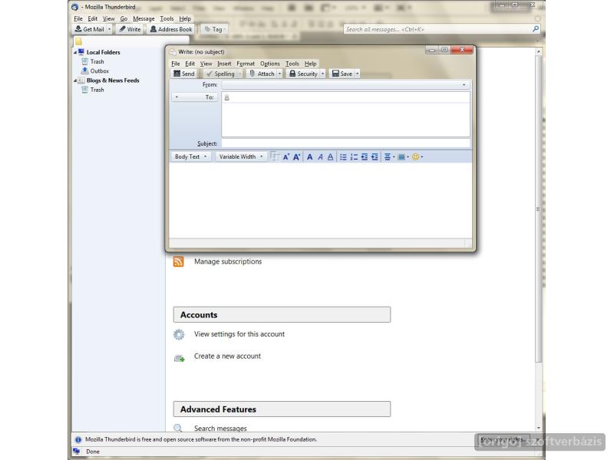Screen dimensions: 614x460
Task: Select Trash under Local Folders
Action: point(97,61)
